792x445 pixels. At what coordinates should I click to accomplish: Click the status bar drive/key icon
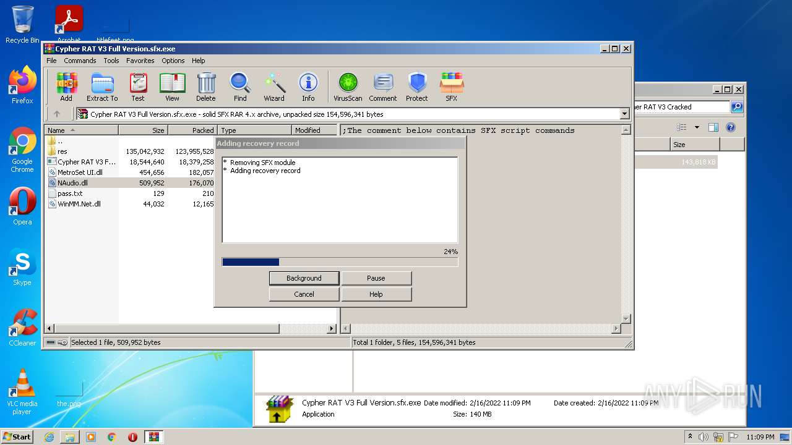[57, 342]
